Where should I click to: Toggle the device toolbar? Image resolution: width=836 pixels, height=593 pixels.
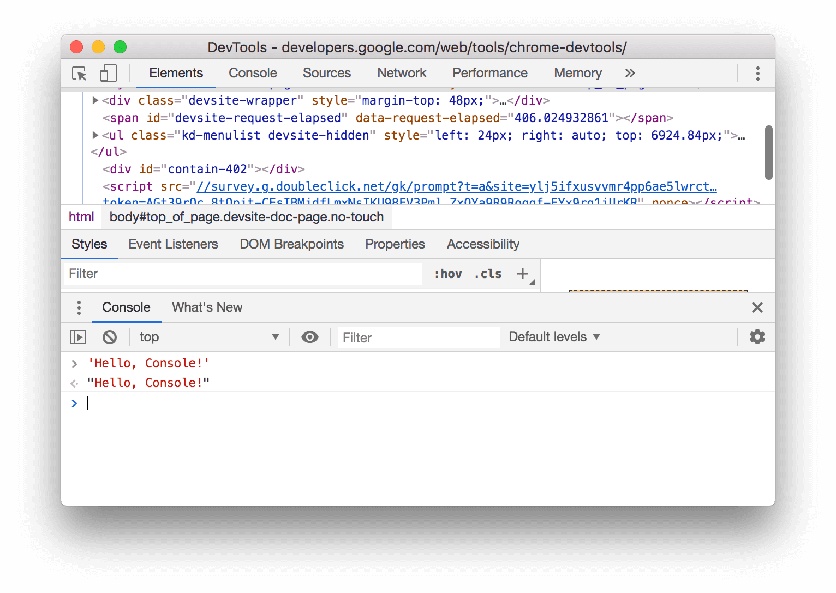pyautogui.click(x=108, y=72)
